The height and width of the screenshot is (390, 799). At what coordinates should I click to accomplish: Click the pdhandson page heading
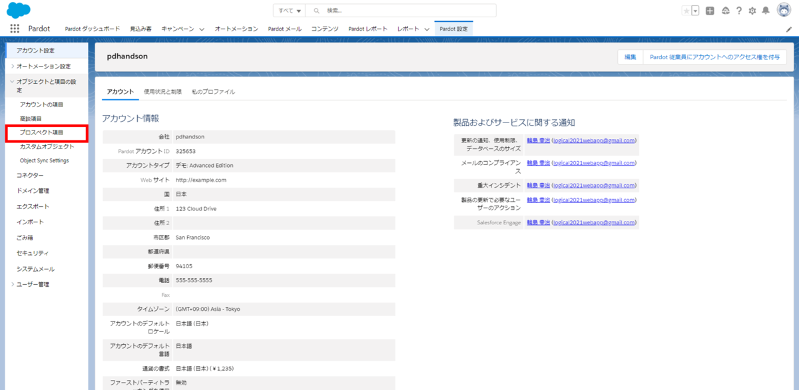(x=127, y=57)
